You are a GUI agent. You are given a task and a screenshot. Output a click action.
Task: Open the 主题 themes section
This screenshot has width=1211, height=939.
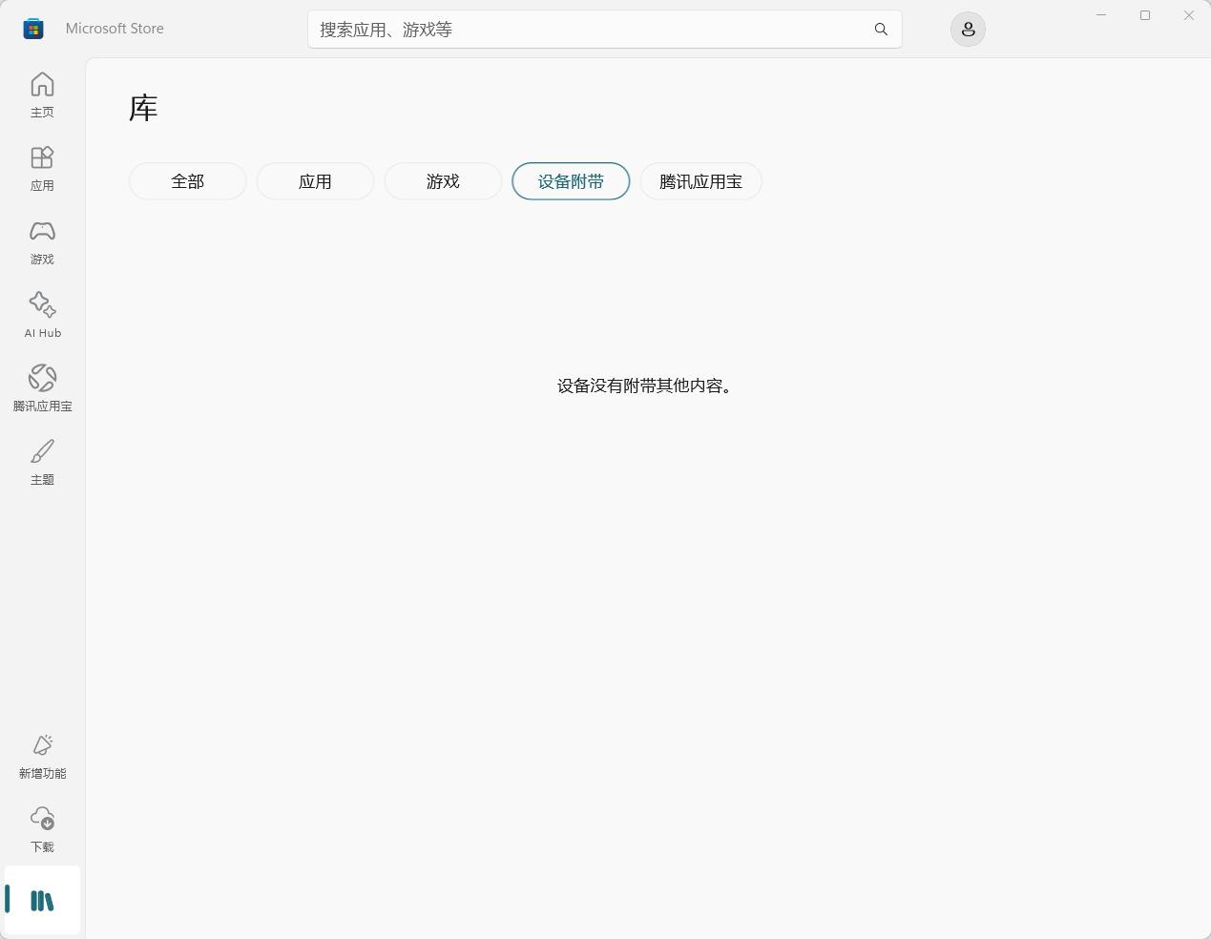42,463
